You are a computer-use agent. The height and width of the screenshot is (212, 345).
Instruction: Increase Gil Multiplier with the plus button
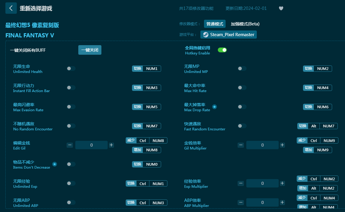pos(282,145)
